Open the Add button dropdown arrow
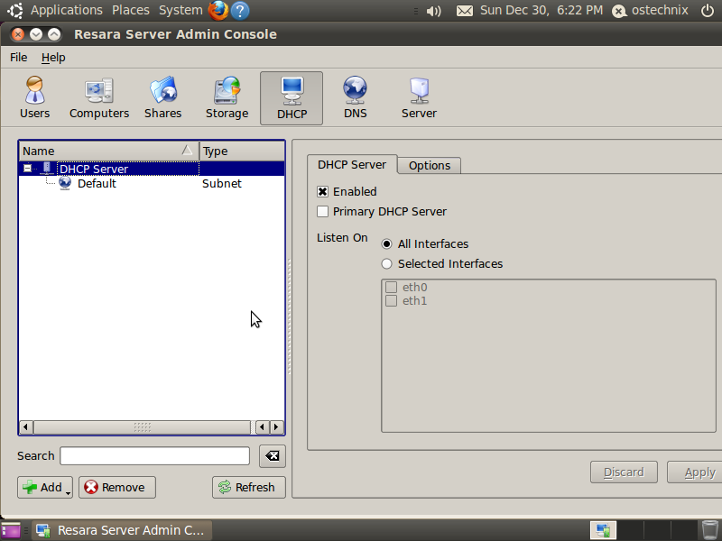Screen dimensions: 722x541 (x=69, y=493)
